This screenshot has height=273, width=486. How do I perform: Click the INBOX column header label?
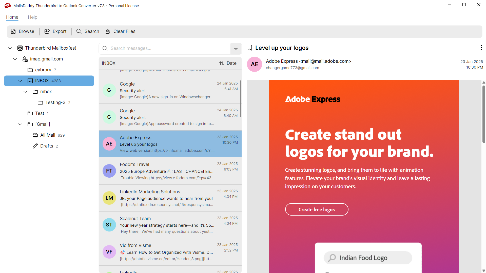pos(109,63)
